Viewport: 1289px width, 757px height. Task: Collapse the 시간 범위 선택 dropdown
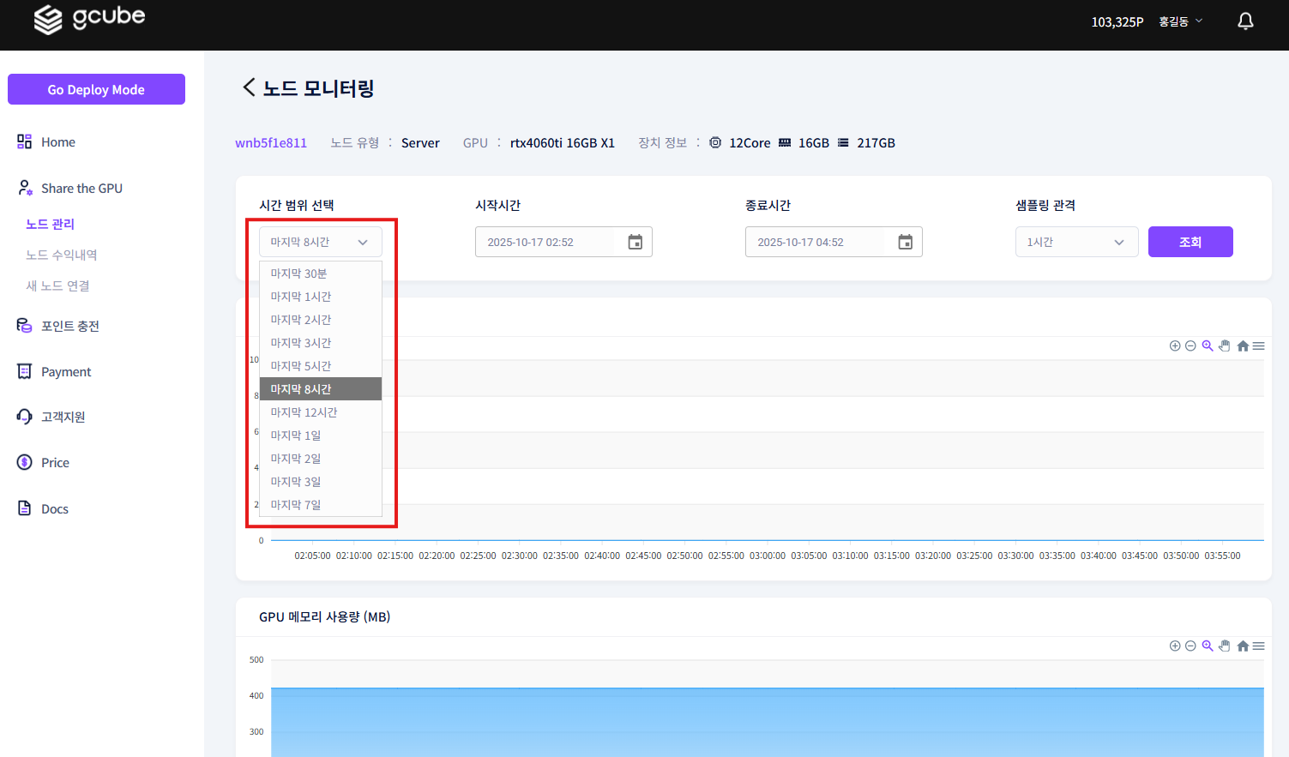pos(320,243)
